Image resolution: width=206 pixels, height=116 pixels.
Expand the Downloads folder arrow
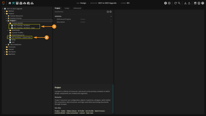[8, 30]
